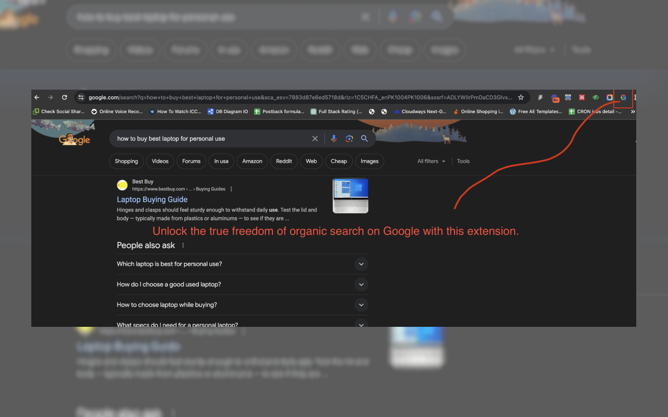Viewport: 668px width, 417px height.
Task: Open Full Stack Rating bookmark
Action: (x=336, y=112)
